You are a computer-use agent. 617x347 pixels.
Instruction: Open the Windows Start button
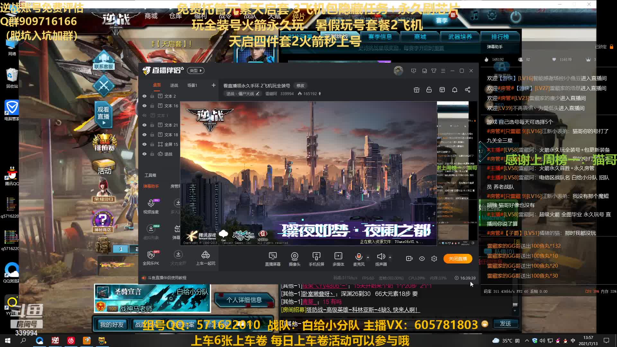click(8, 341)
